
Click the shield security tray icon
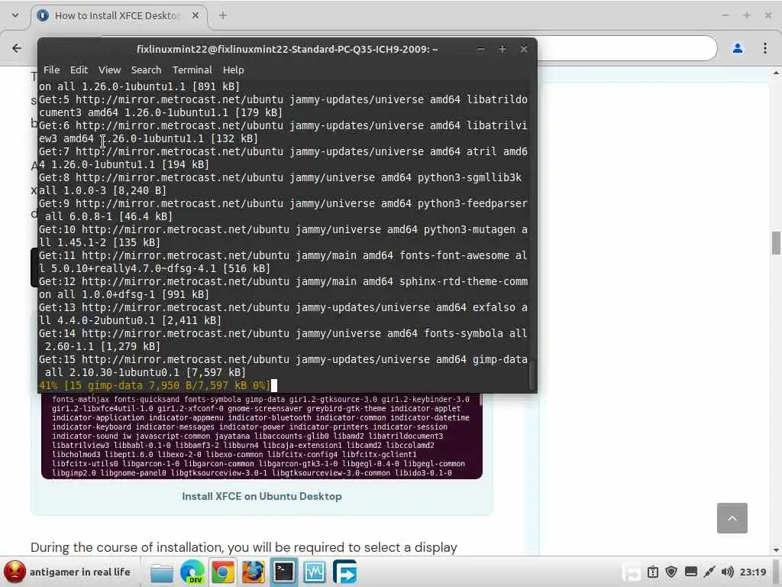coord(671,572)
